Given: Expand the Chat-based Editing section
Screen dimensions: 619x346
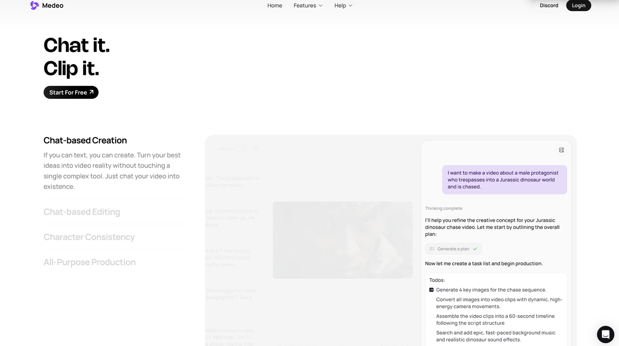Looking at the screenshot, I should (82, 212).
